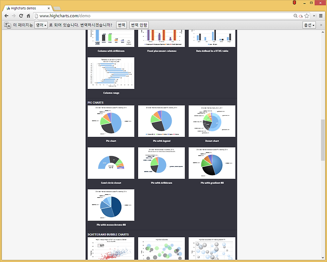Open the 3D radial gradient bubbles thumbnail

tap(212, 248)
